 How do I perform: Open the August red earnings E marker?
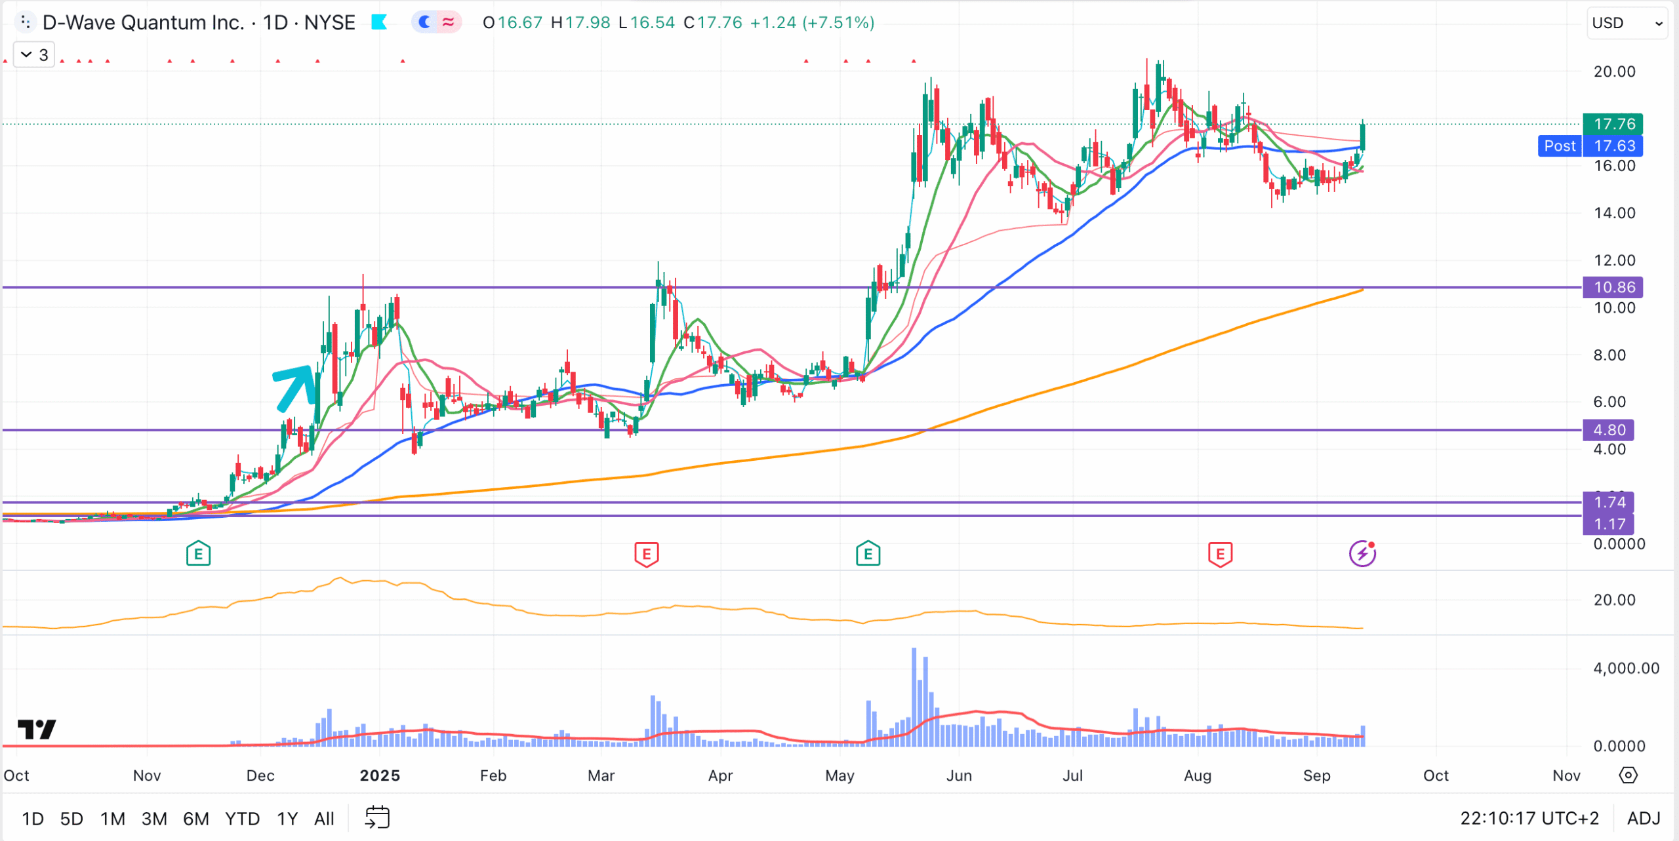[x=1220, y=555]
